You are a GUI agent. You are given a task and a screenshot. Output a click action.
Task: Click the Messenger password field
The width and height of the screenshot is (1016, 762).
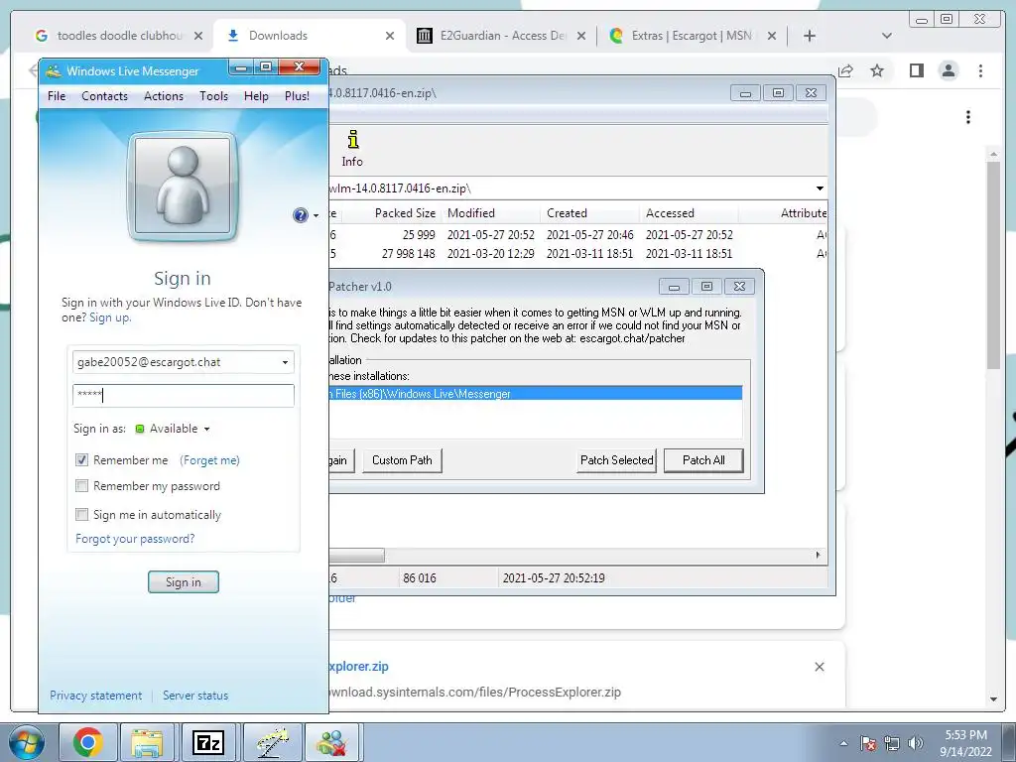(184, 395)
